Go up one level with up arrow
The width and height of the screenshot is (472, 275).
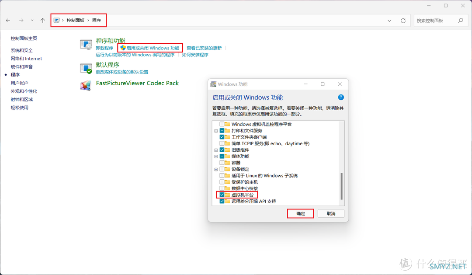(43, 21)
